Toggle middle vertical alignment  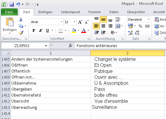coord(103,19)
